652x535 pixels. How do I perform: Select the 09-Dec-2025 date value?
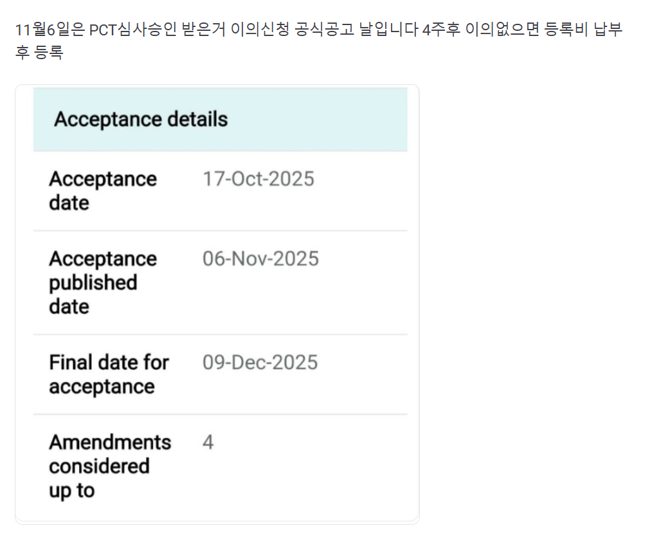pyautogui.click(x=260, y=362)
